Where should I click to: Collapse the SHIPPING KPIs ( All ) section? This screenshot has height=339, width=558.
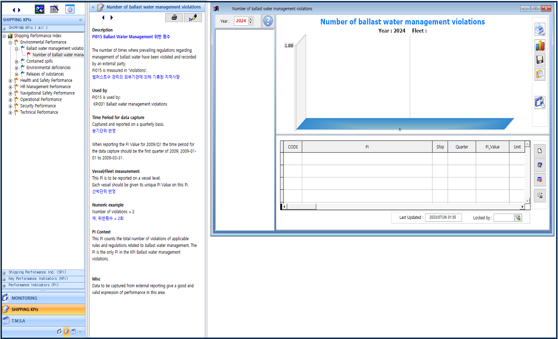(x=4, y=28)
